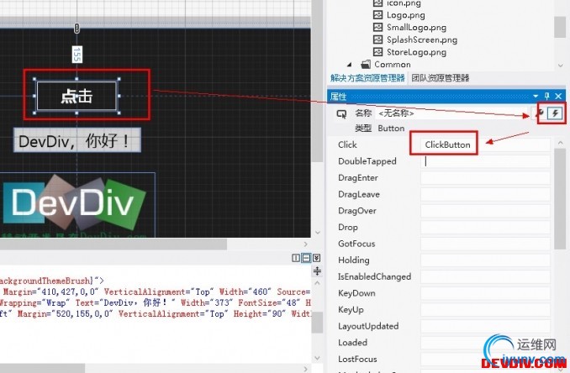570x373 pixels.
Task: Click Margin="520,155,0,0" in the XAML code
Action: (66, 313)
